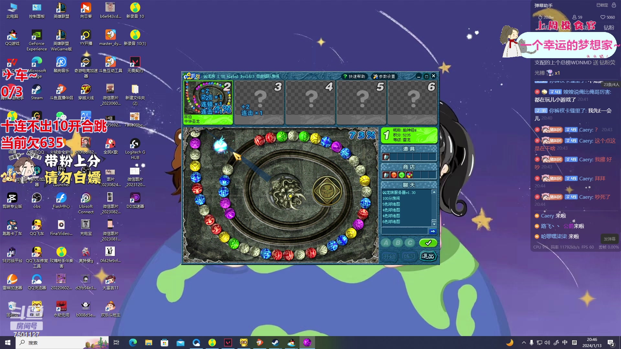The image size is (621, 349).
Task: Open the YY开播 desktop icon
Action: coord(86,37)
